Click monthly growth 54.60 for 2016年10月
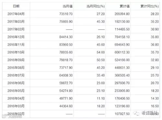 tap(101, 52)
